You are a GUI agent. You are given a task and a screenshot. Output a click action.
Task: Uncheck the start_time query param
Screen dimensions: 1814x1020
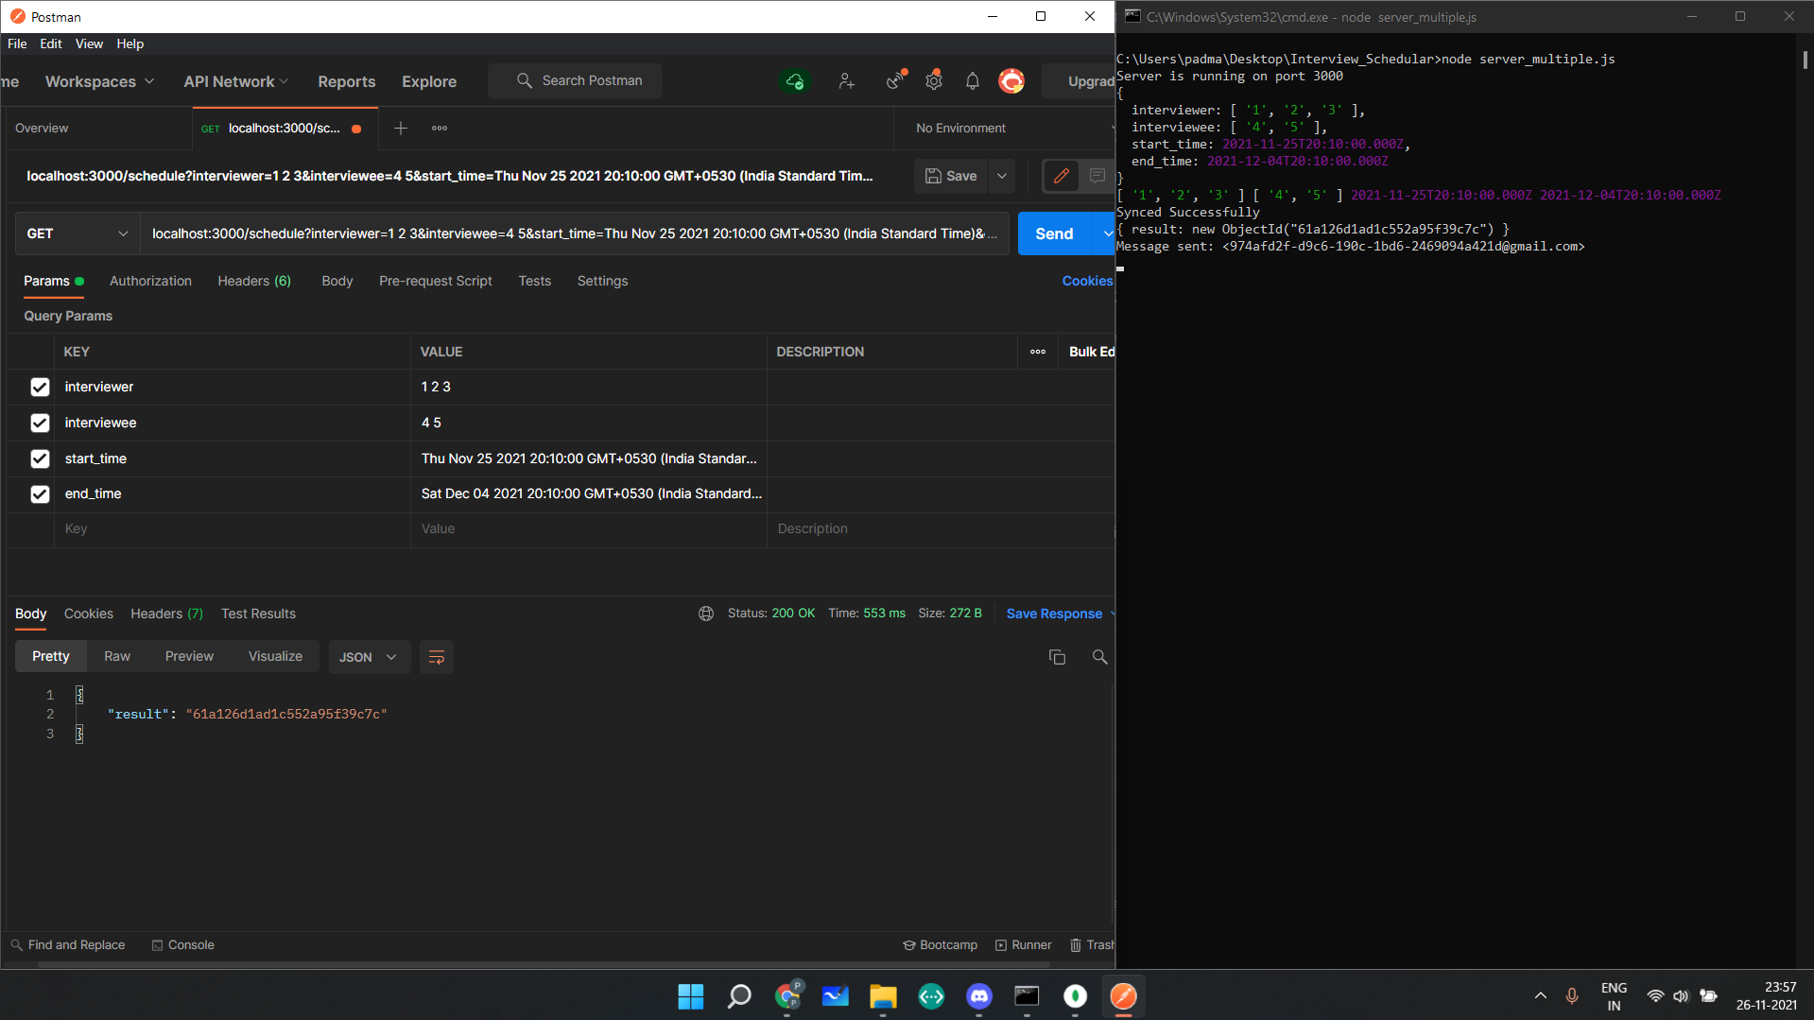[40, 458]
